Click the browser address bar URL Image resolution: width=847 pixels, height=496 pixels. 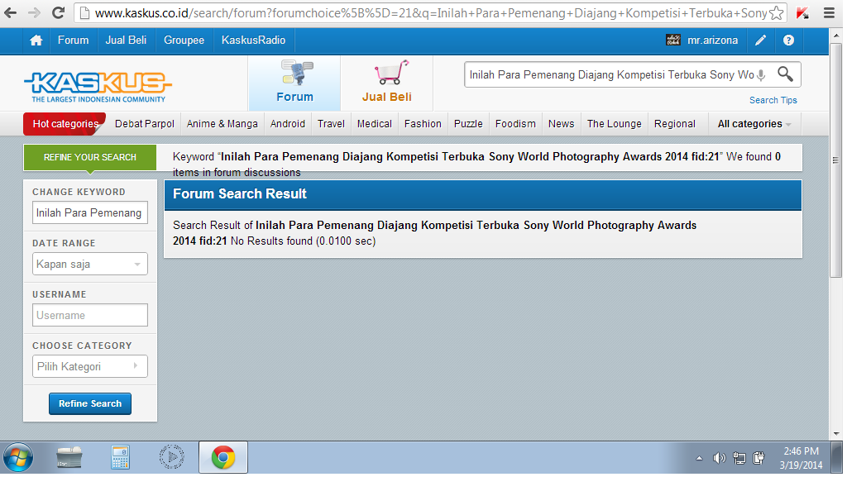tap(431, 13)
